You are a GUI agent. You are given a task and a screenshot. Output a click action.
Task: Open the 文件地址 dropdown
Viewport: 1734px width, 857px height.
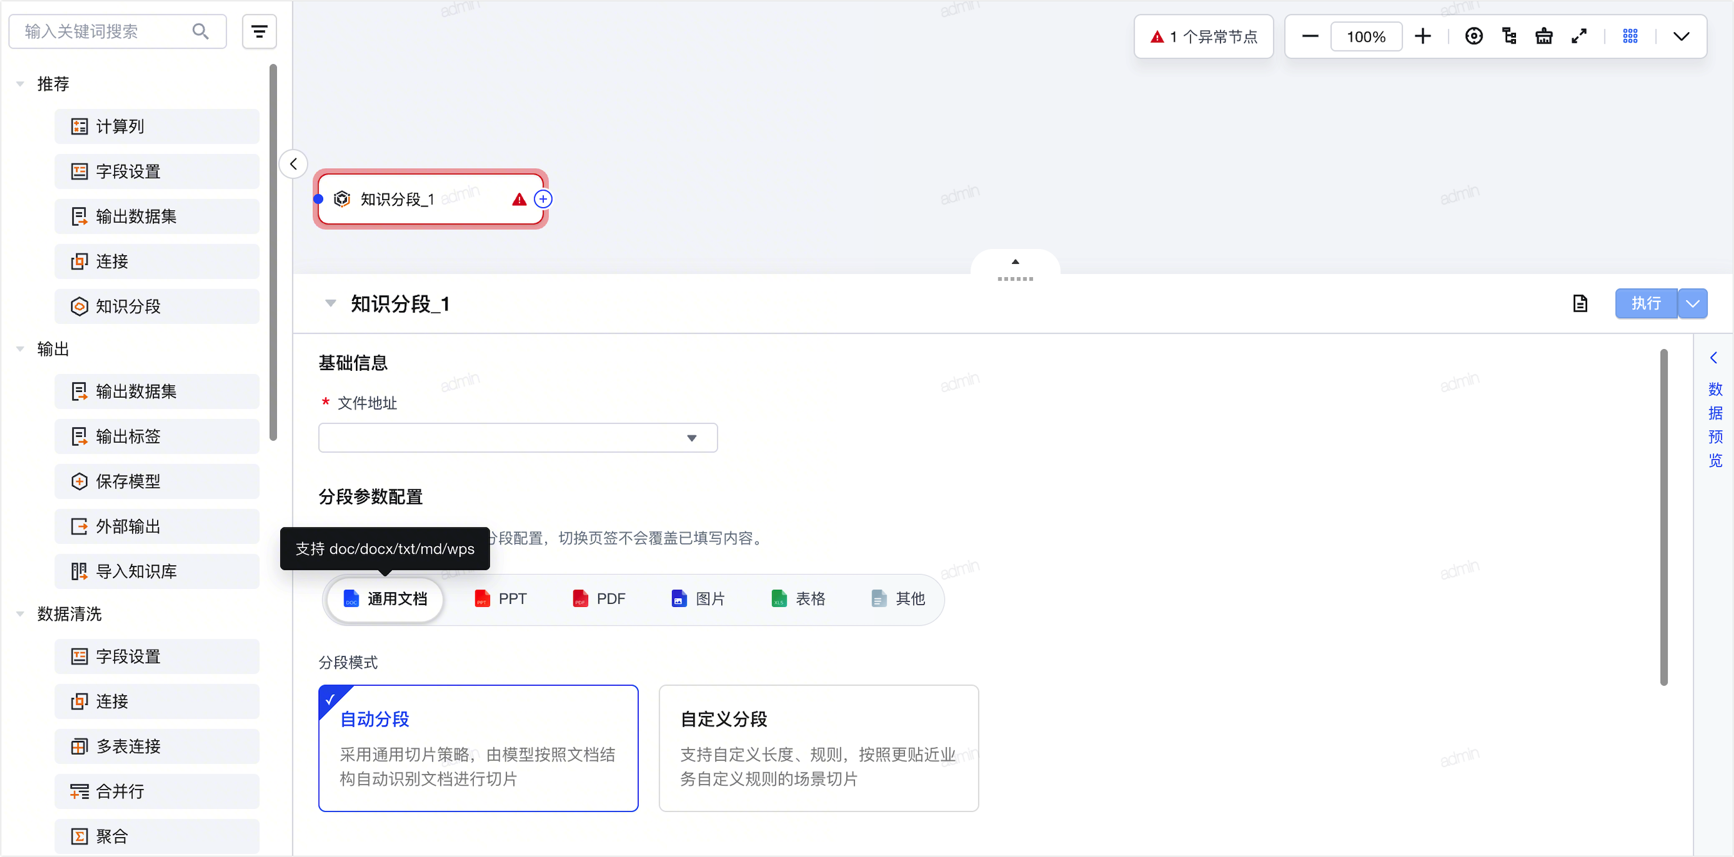point(518,438)
